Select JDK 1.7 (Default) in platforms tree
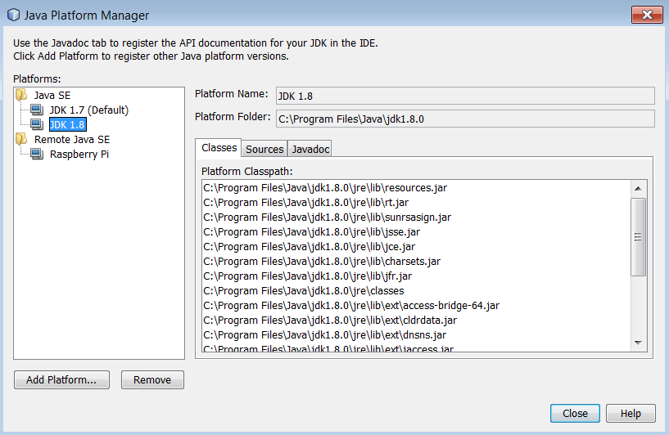The height and width of the screenshot is (435, 669). pyautogui.click(x=88, y=110)
